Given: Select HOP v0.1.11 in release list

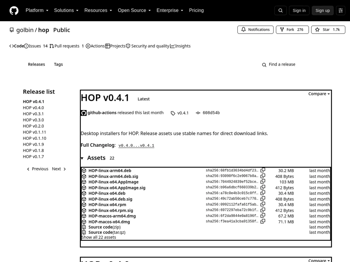Looking at the screenshot, I should click(x=34, y=132).
